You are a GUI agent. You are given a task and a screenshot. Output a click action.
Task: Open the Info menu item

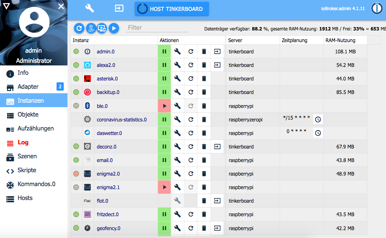[x=34, y=73]
